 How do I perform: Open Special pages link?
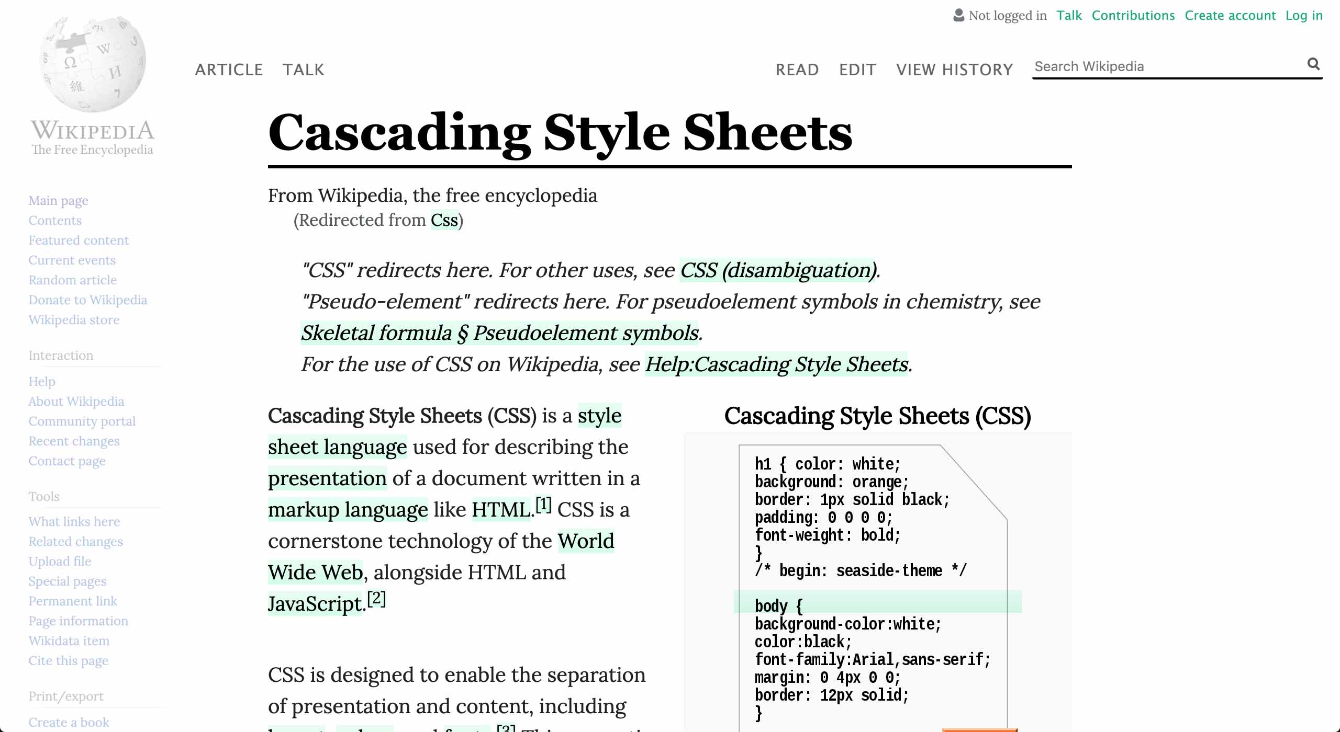(68, 581)
